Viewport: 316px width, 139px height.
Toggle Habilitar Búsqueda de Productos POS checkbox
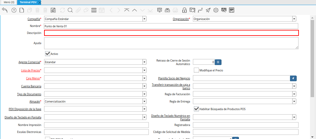(x=196, y=109)
